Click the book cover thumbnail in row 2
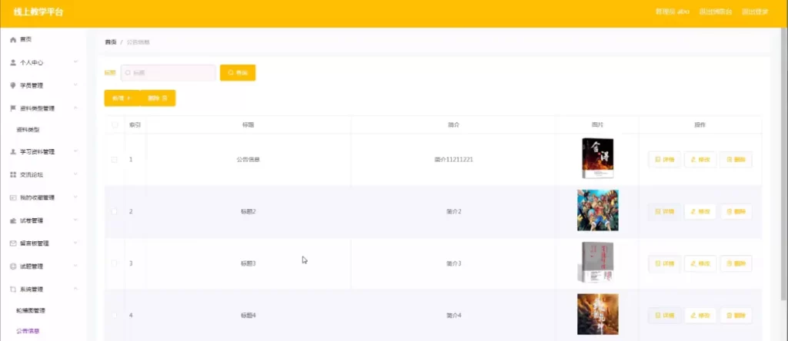This screenshot has width=788, height=341. tap(597, 210)
